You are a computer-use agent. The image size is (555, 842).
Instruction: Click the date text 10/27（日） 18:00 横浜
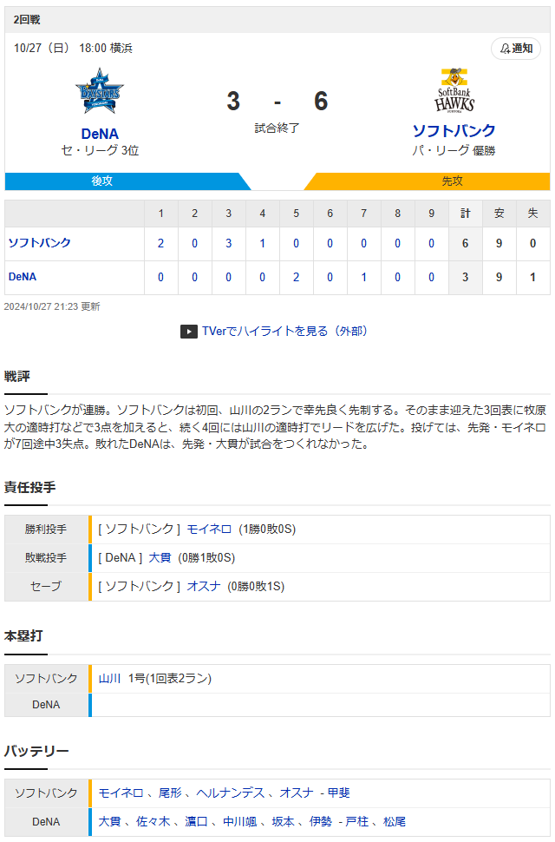73,49
